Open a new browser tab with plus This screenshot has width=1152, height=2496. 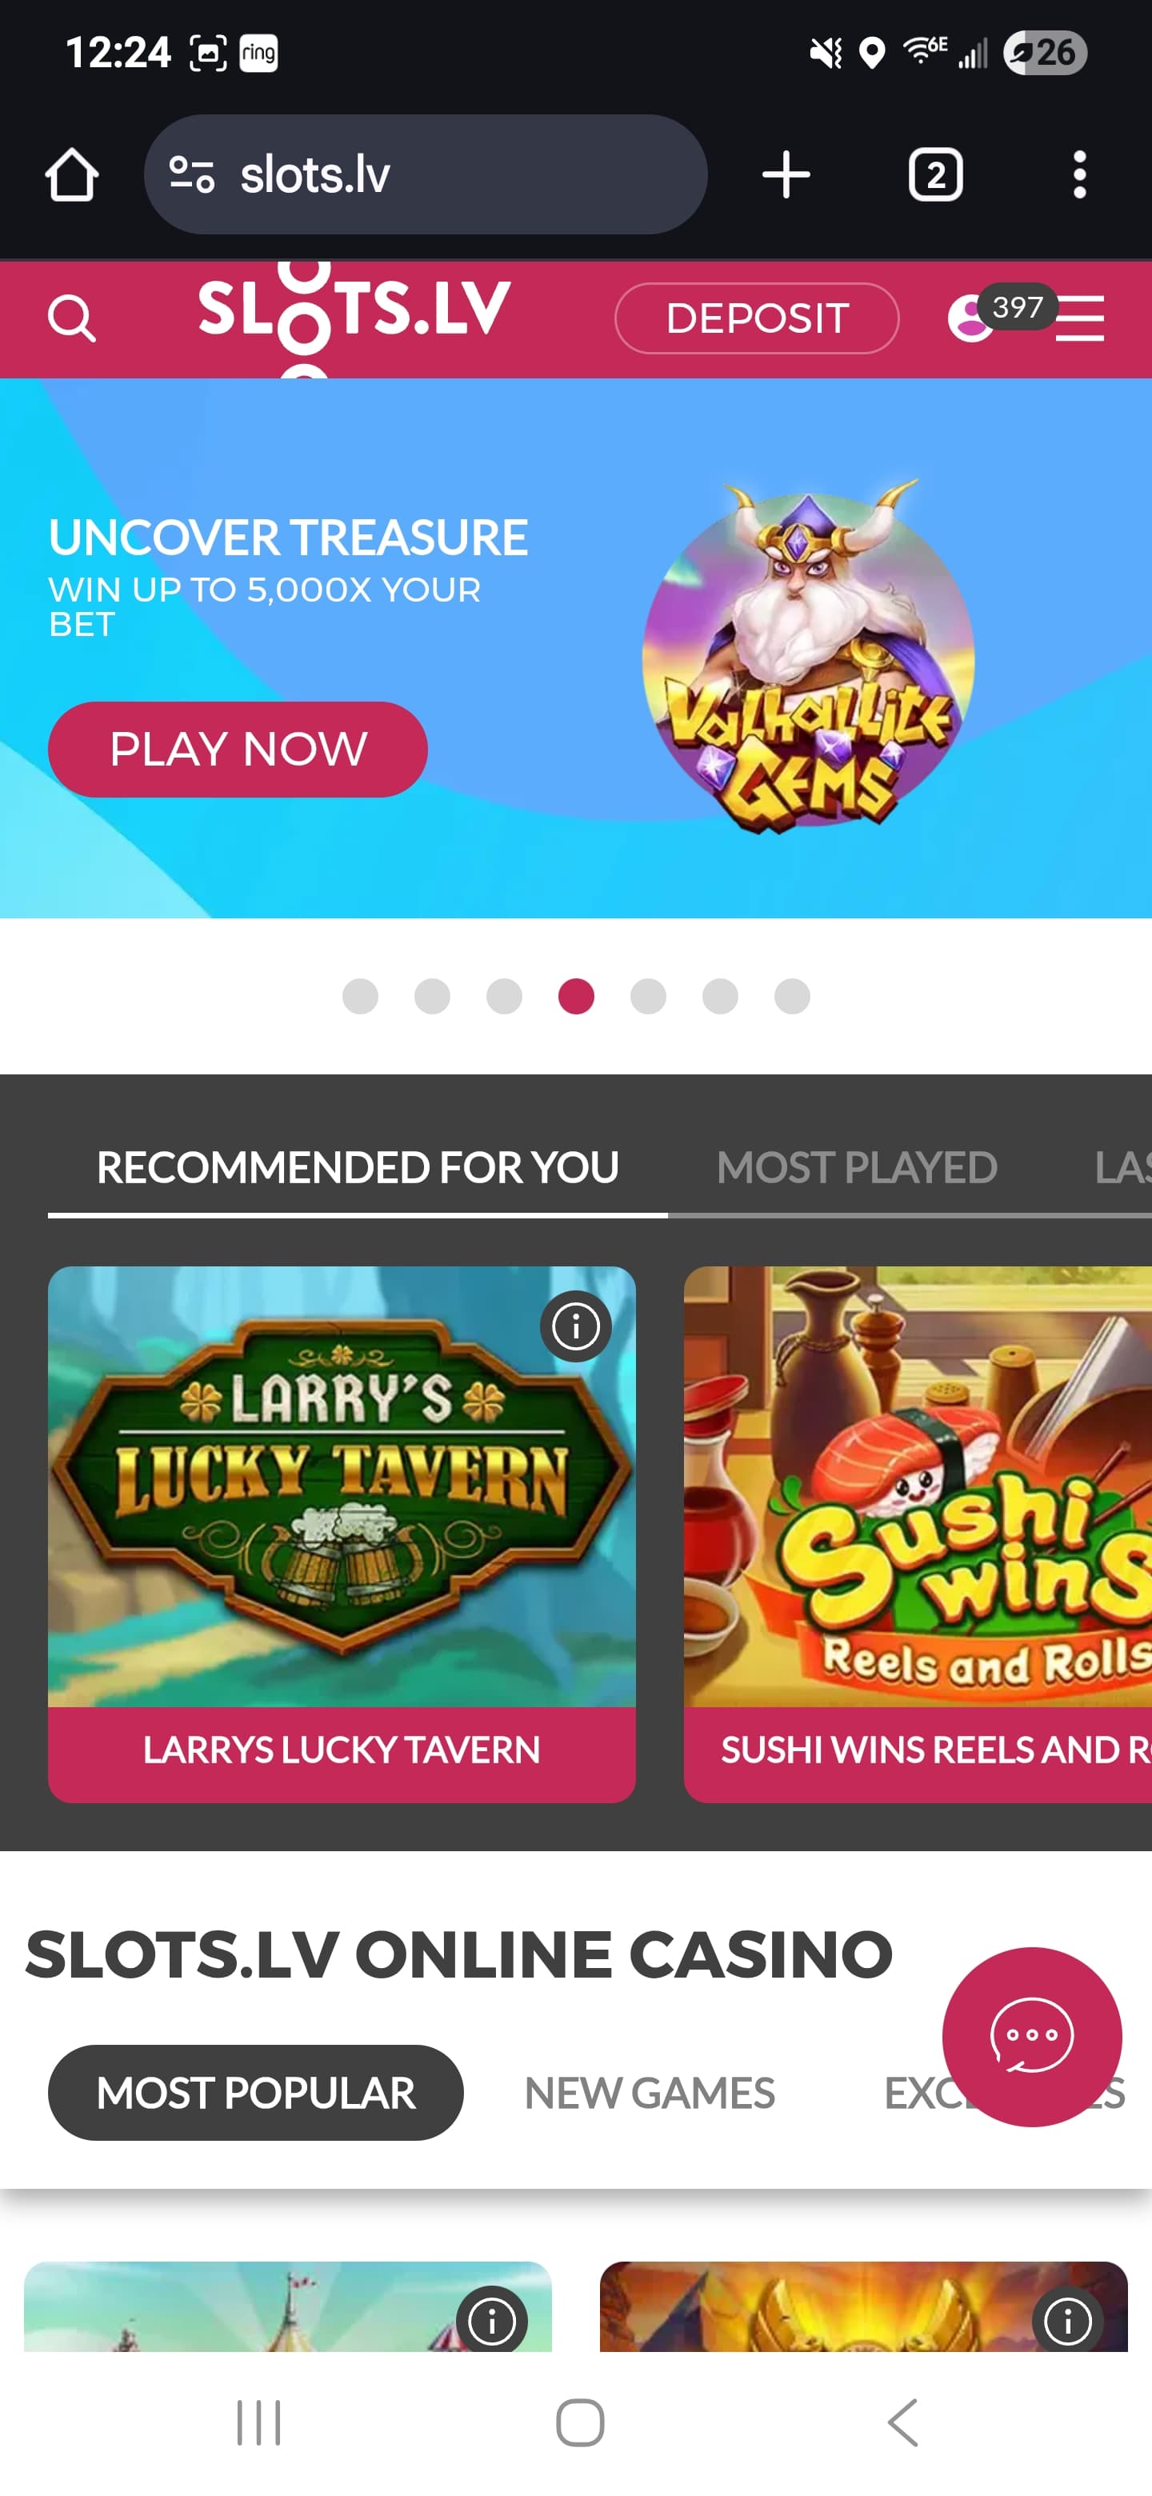(786, 175)
